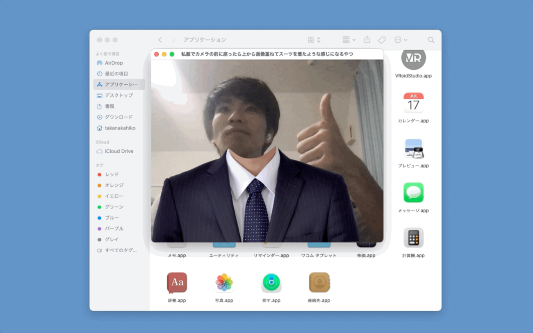Click the メモ.app label
This screenshot has height=333, width=533.
[177, 256]
